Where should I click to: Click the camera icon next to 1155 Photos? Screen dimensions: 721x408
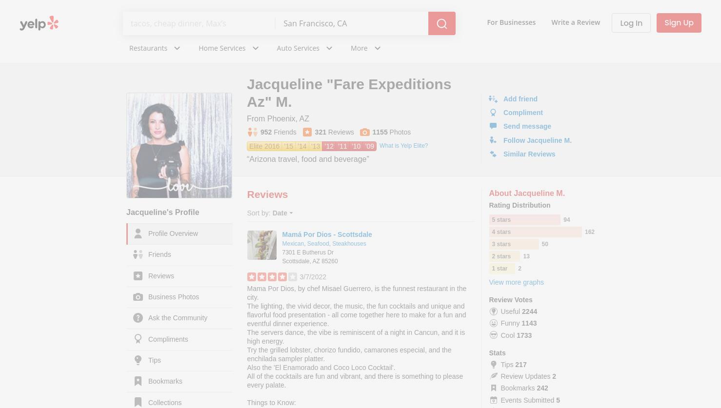[365, 132]
